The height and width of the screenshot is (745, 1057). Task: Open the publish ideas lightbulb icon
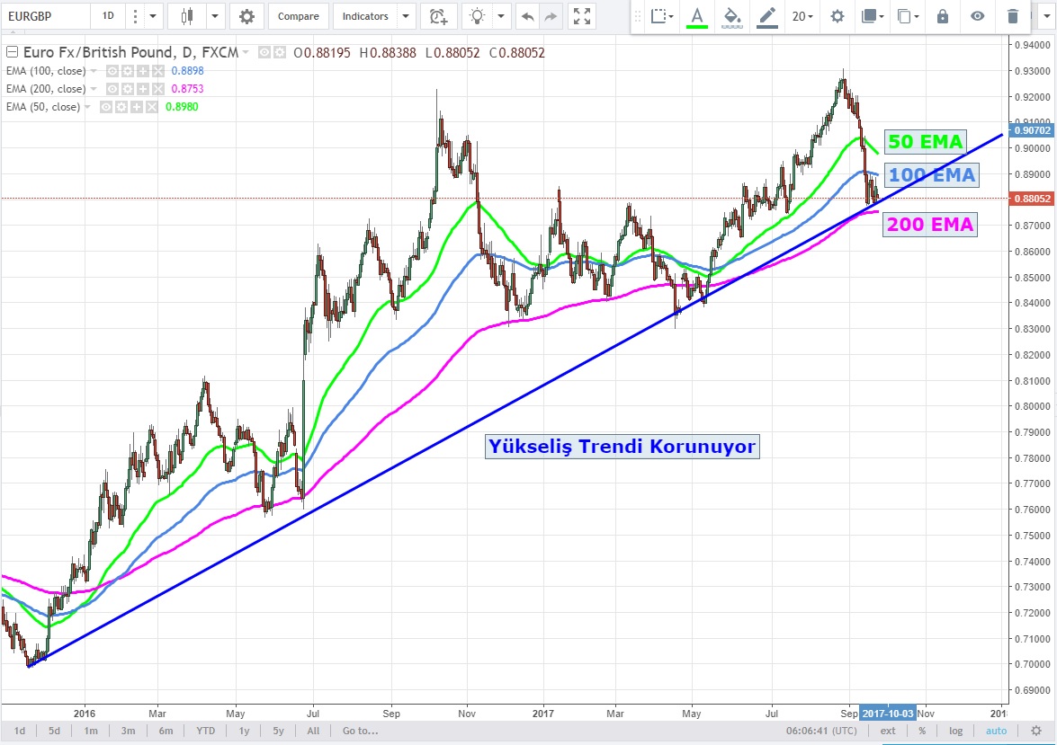(478, 16)
